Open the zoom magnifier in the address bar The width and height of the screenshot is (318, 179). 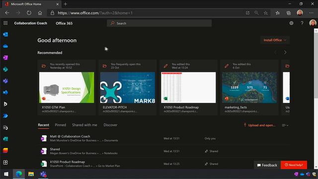point(256,13)
